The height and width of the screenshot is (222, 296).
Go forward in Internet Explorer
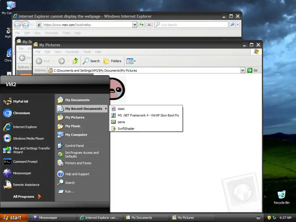pos(25,25)
